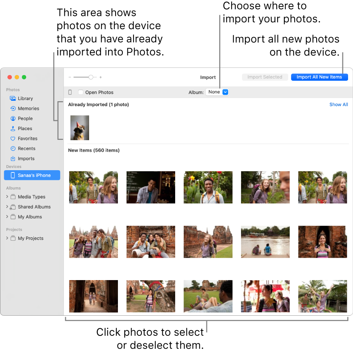Viewport: 353px width, 354px height.
Task: Enable the Open Photos checkbox
Action: [x=81, y=92]
